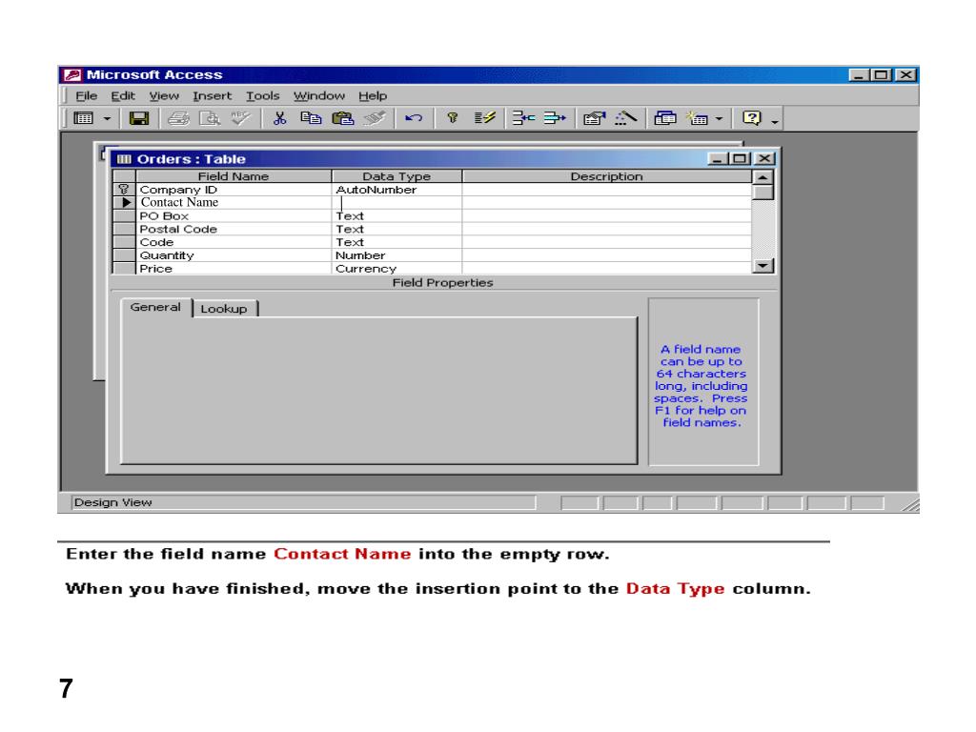
Task: Click the Contact Name field name
Action: pyautogui.click(x=179, y=202)
